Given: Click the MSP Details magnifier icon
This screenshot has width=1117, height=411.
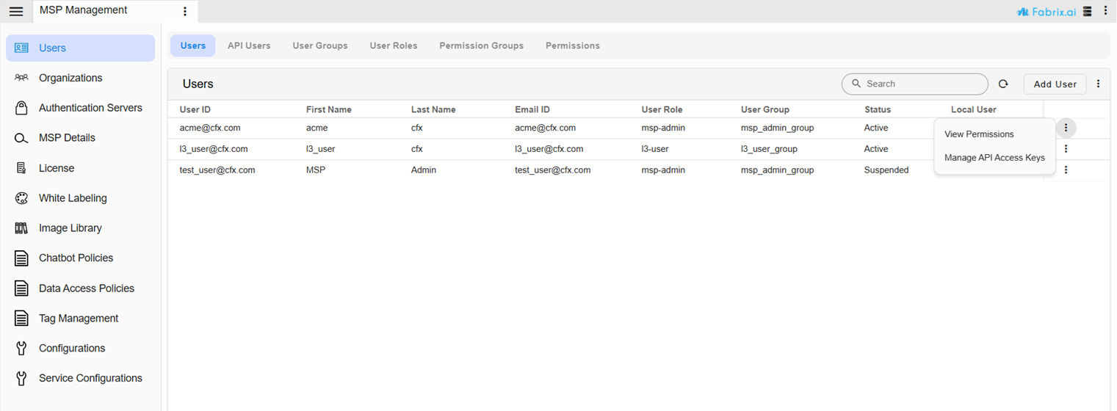Looking at the screenshot, I should 21,138.
